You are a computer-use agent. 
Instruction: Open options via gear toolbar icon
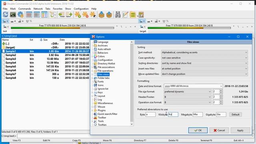[20, 15]
